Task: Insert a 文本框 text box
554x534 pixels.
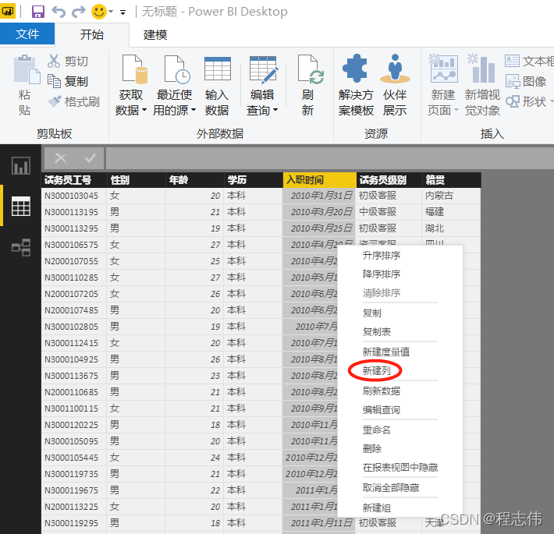Action: tap(529, 61)
